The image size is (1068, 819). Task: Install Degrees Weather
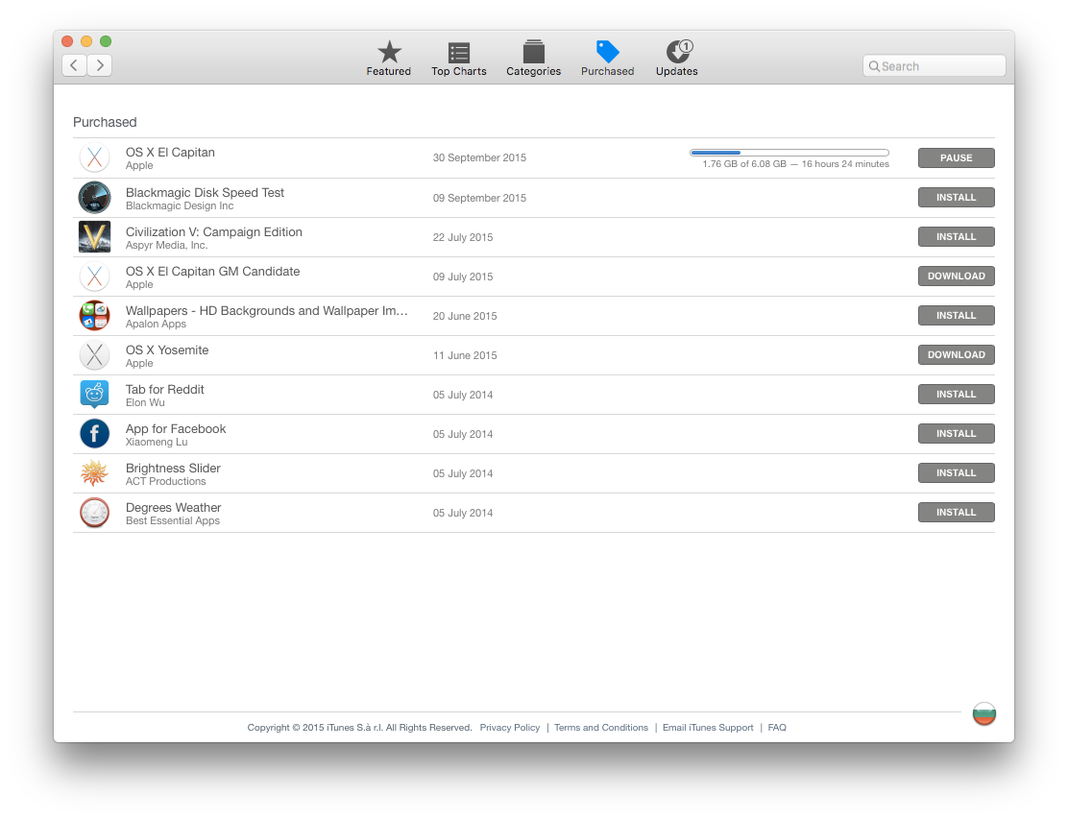pyautogui.click(x=957, y=513)
